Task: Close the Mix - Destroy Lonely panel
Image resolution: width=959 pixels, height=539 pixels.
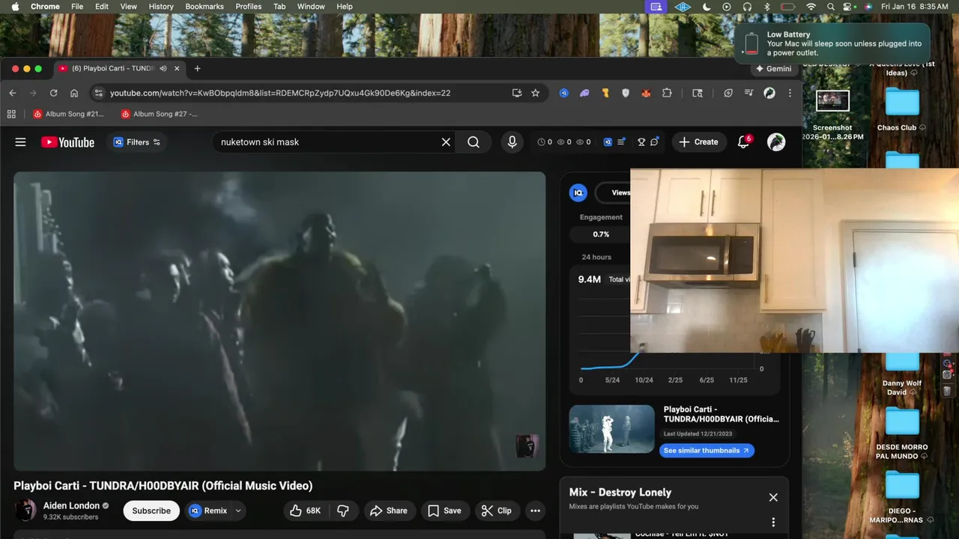Action: pos(773,497)
